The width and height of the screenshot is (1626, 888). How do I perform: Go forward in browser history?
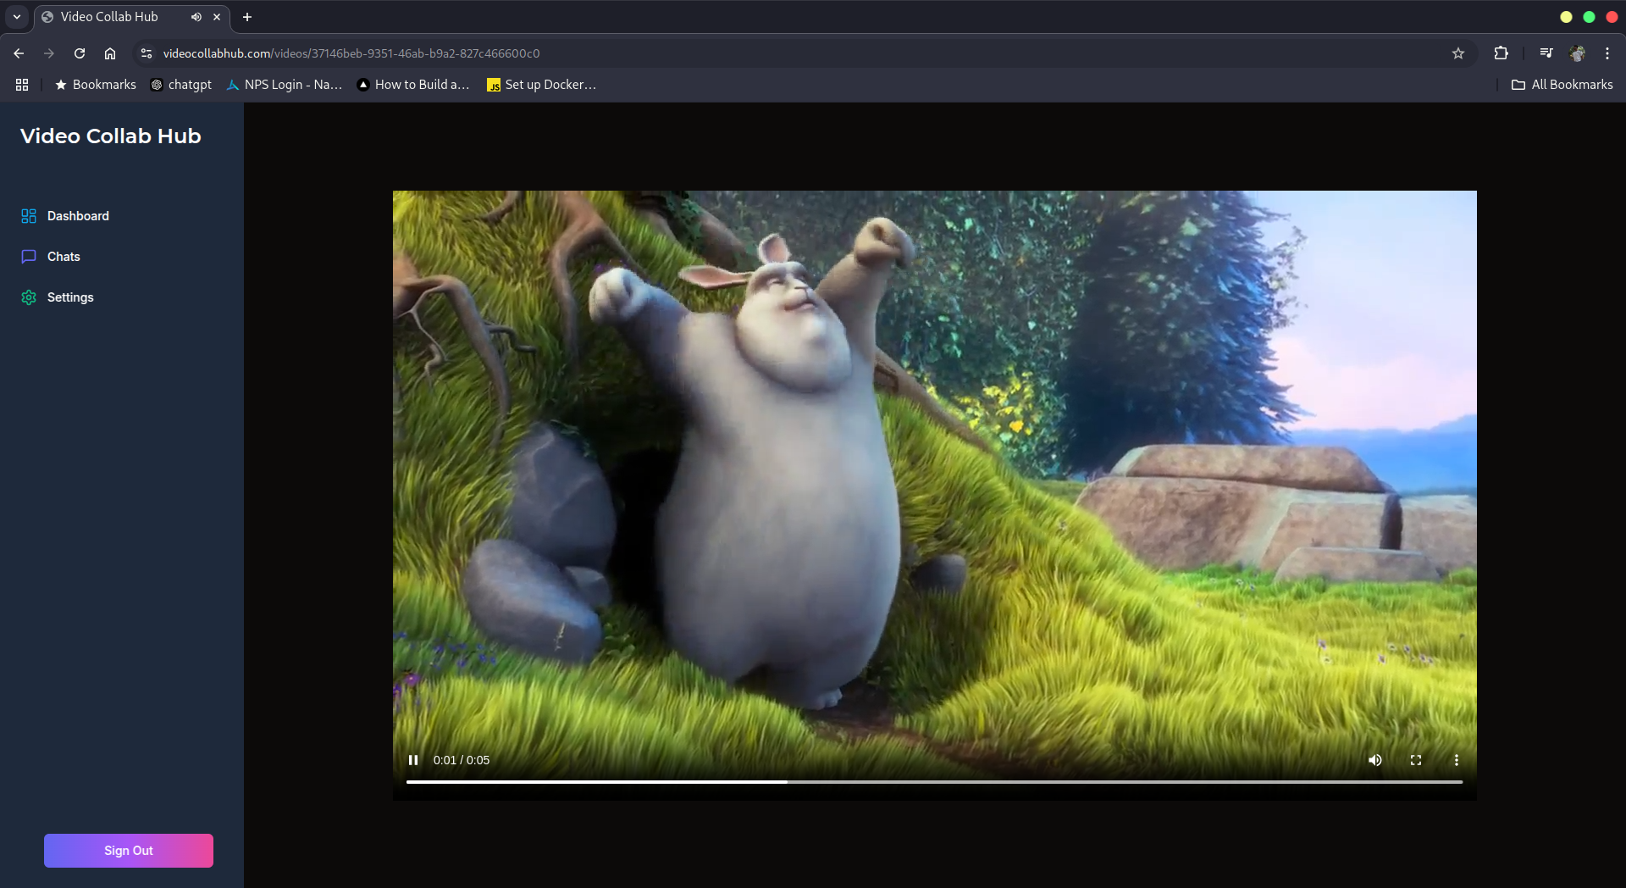[x=49, y=53]
